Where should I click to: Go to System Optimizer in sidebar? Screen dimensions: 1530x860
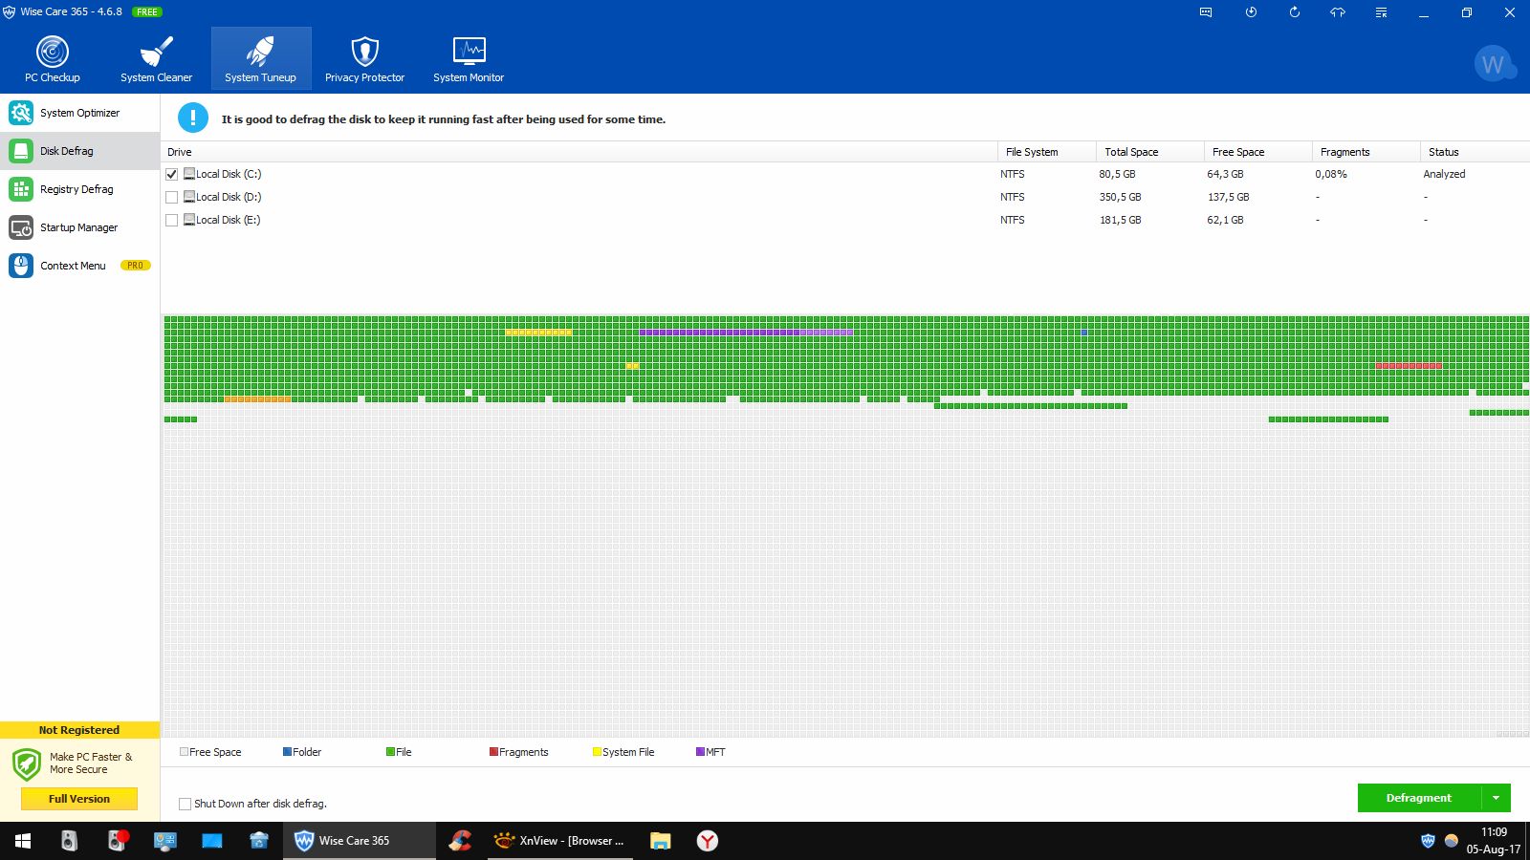pyautogui.click(x=79, y=113)
